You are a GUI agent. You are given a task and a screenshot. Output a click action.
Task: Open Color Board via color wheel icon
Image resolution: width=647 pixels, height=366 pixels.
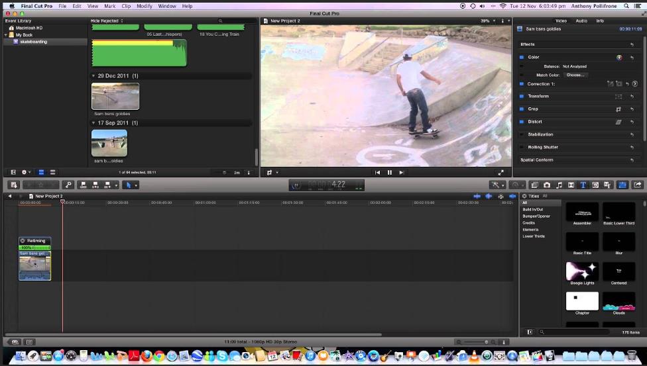pyautogui.click(x=619, y=58)
